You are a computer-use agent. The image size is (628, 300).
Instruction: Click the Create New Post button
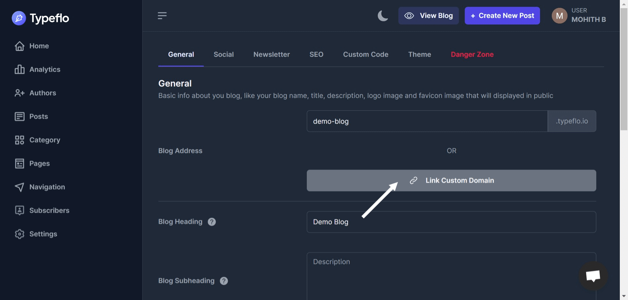502,15
